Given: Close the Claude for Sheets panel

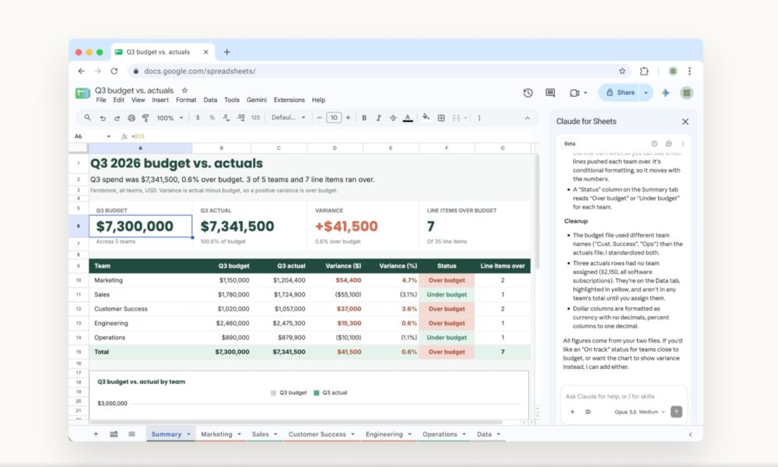Looking at the screenshot, I should [x=685, y=121].
